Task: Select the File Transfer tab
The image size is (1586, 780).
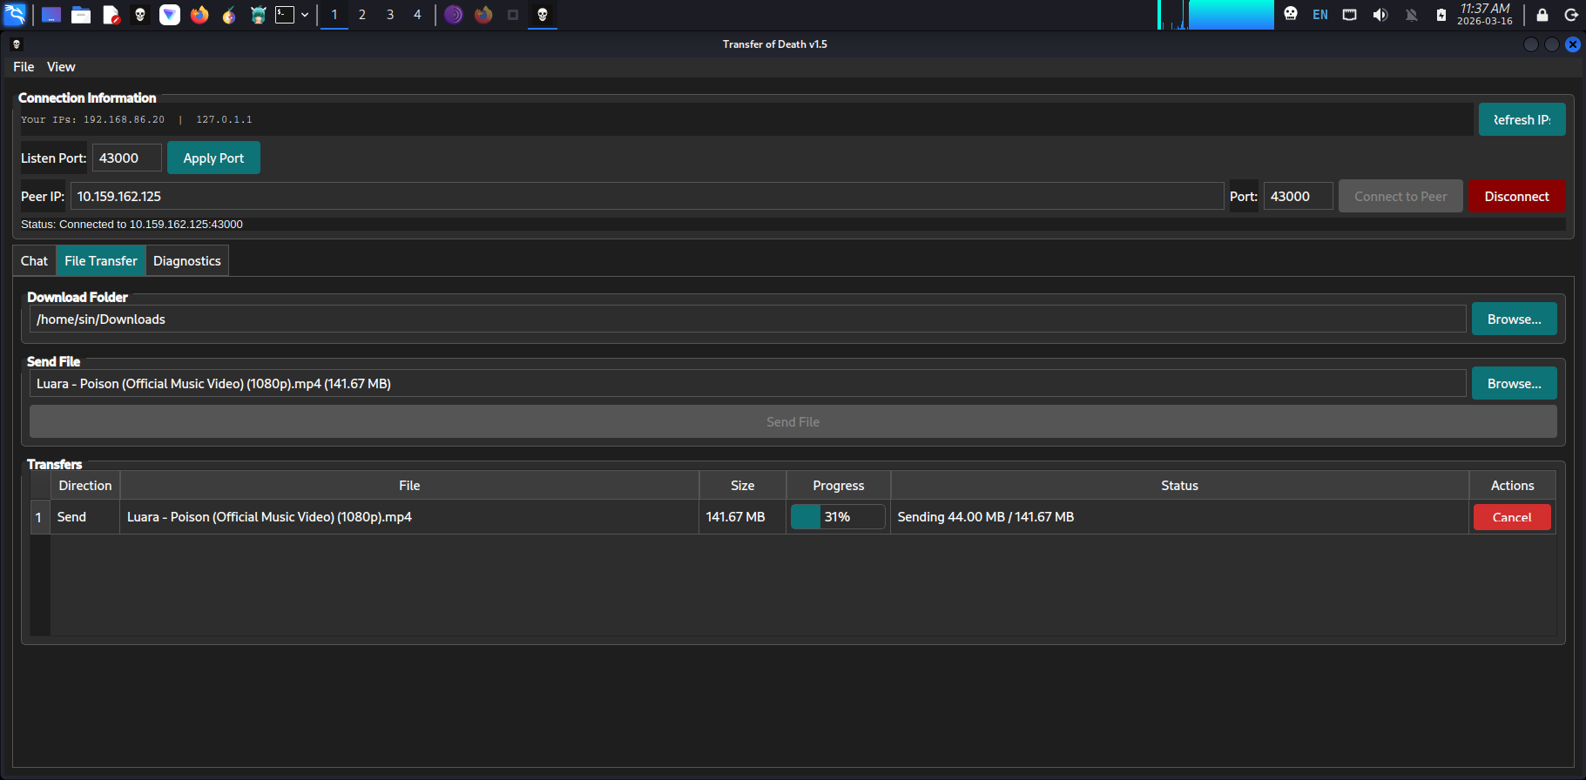Action: coord(101,260)
